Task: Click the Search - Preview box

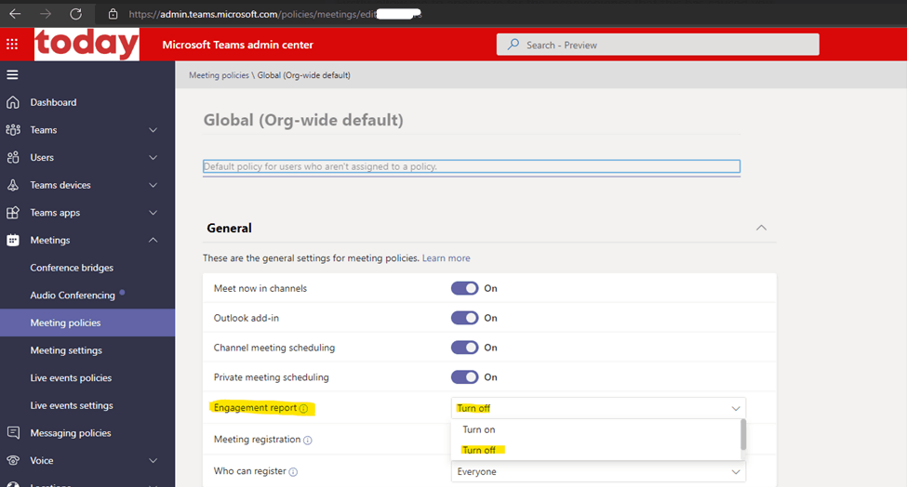Action: pyautogui.click(x=658, y=45)
